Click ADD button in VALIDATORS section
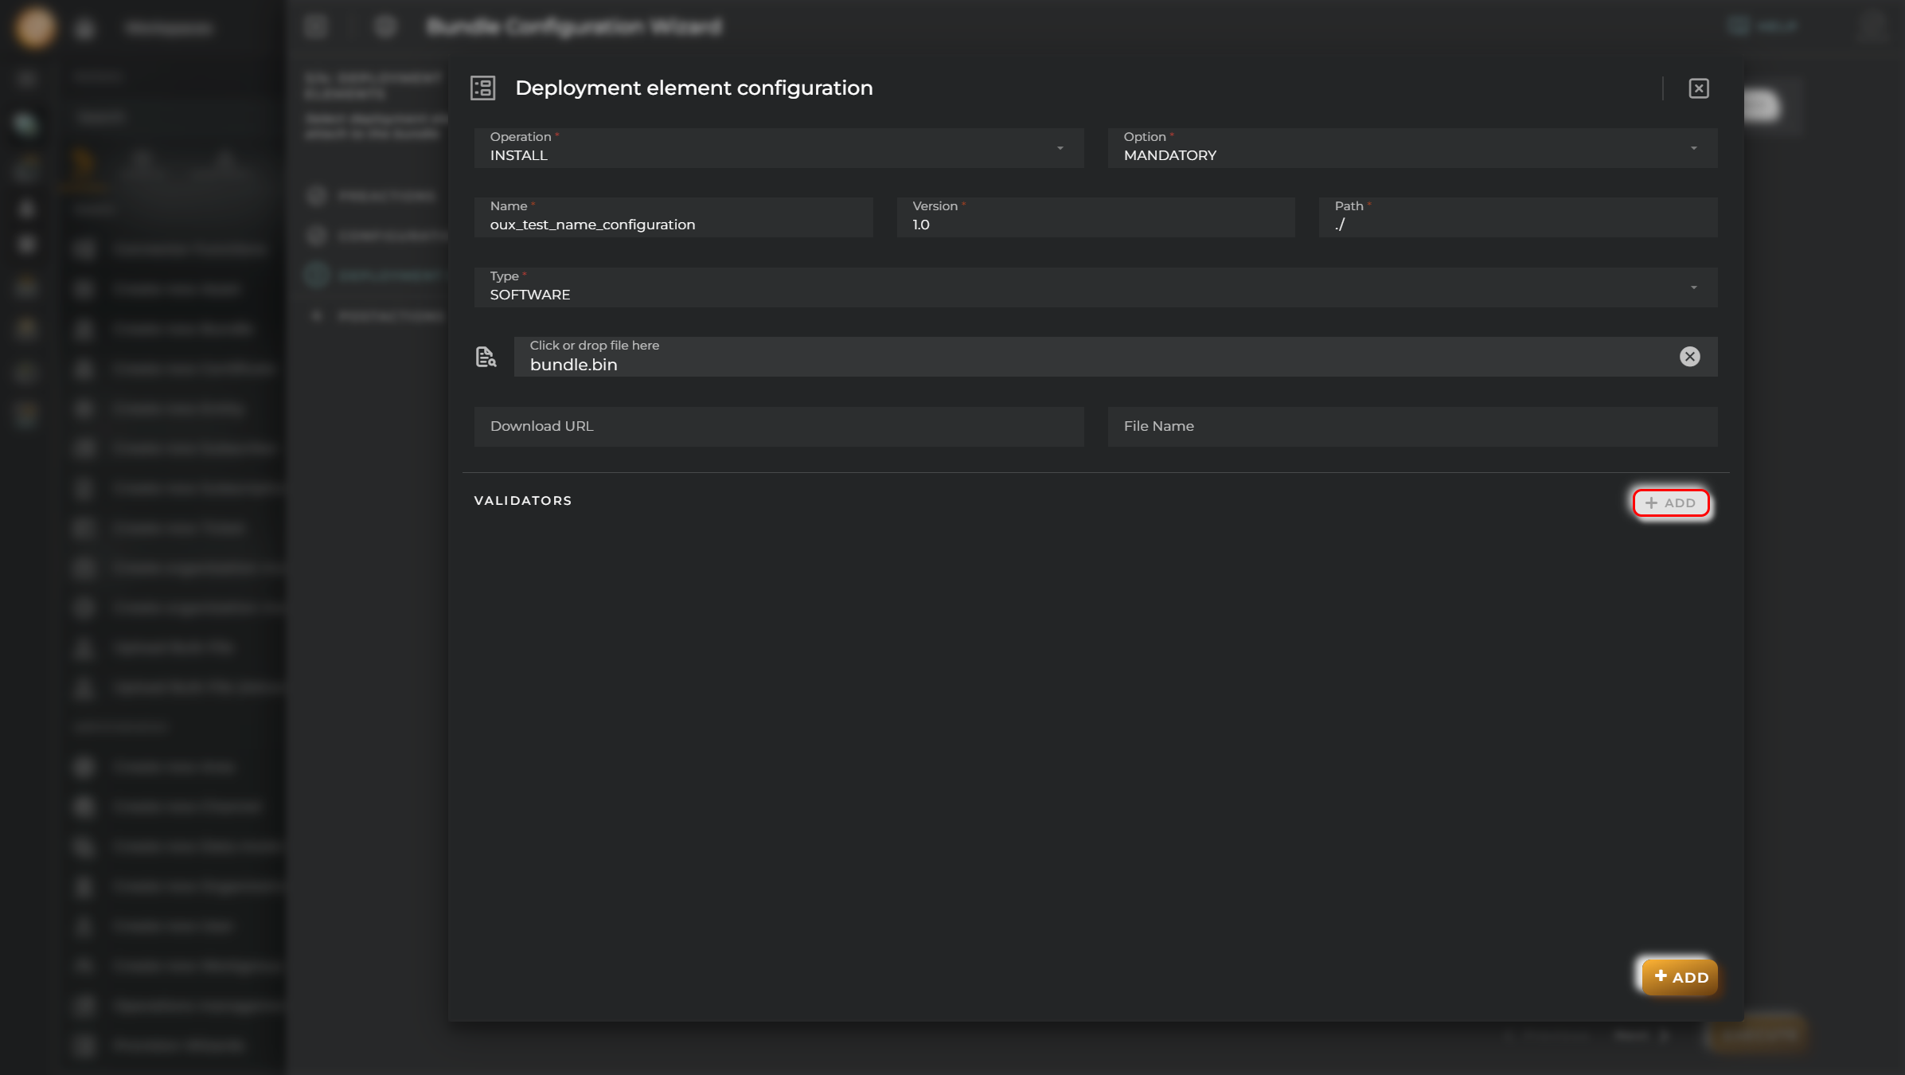The width and height of the screenshot is (1905, 1075). (1671, 502)
